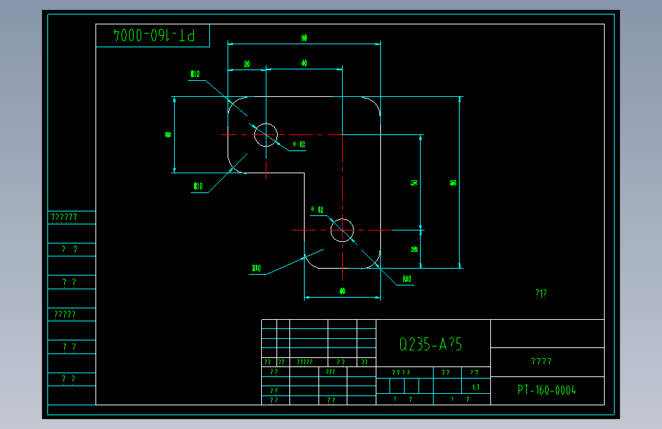This screenshot has width=662, height=429.
Task: Select the overall width dimension text above part
Action: pyautogui.click(x=304, y=37)
